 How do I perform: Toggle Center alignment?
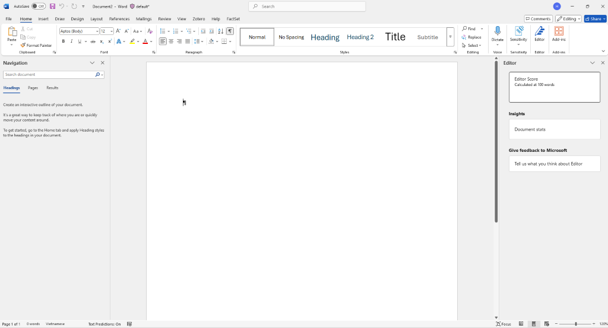(171, 42)
